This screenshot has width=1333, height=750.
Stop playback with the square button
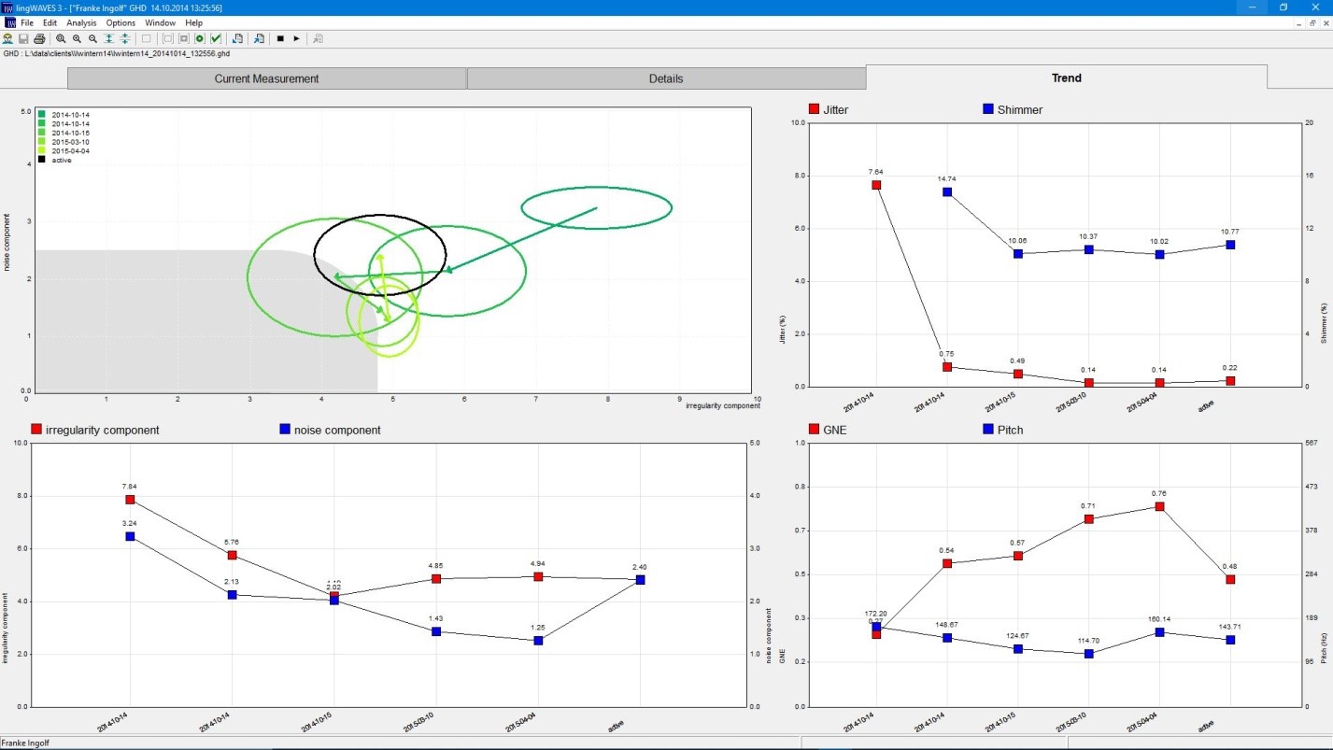pos(280,38)
